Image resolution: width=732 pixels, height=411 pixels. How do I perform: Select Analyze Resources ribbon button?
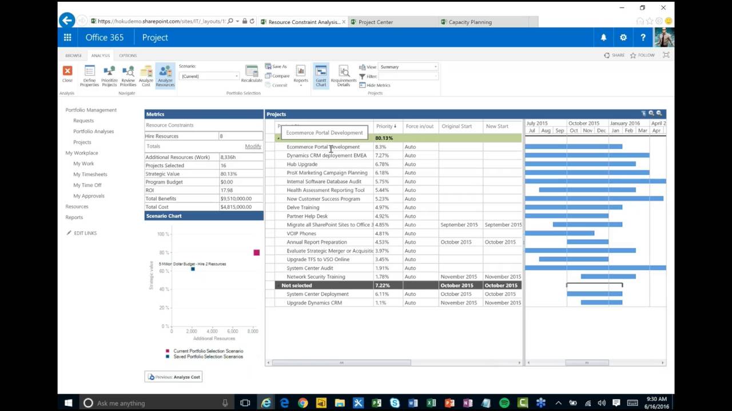[x=165, y=76]
